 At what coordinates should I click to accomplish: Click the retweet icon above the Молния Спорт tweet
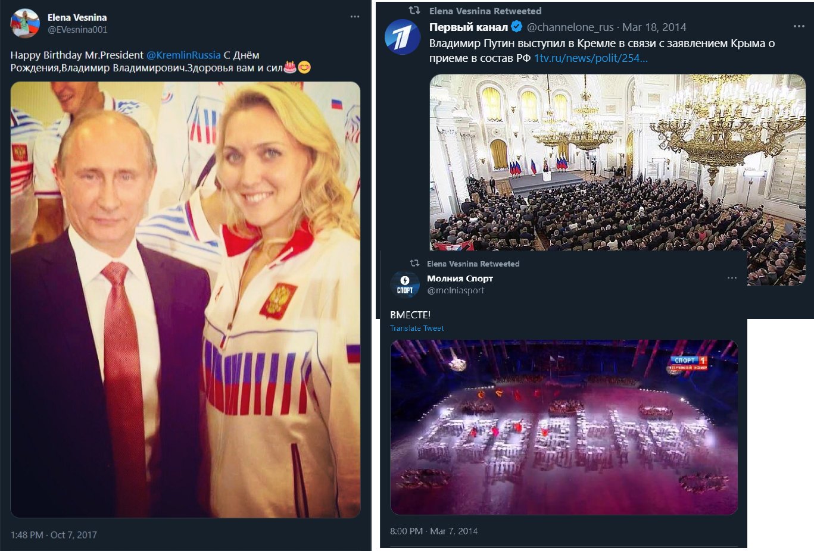(x=414, y=264)
